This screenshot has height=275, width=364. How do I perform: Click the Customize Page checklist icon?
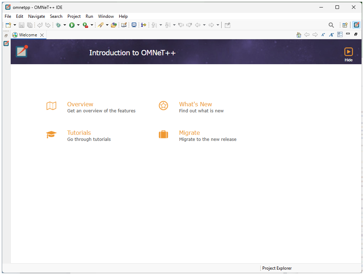point(340,35)
